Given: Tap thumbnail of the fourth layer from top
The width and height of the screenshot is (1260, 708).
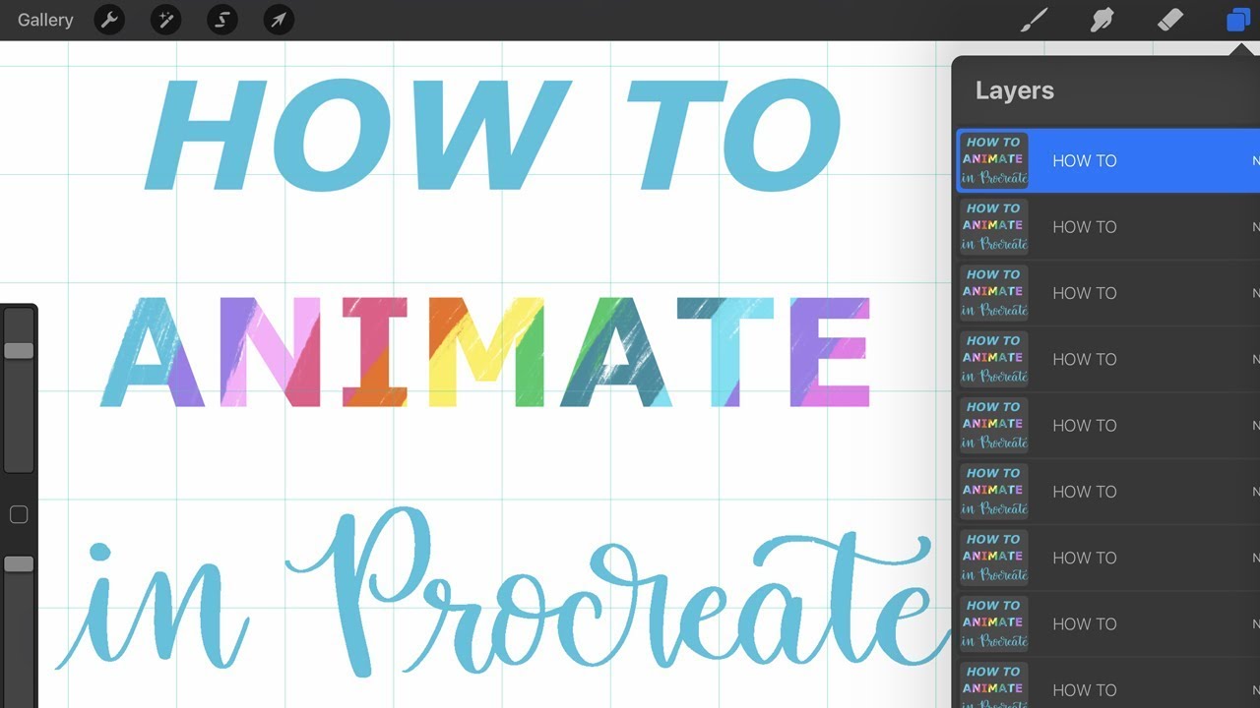Looking at the screenshot, I should (x=994, y=359).
